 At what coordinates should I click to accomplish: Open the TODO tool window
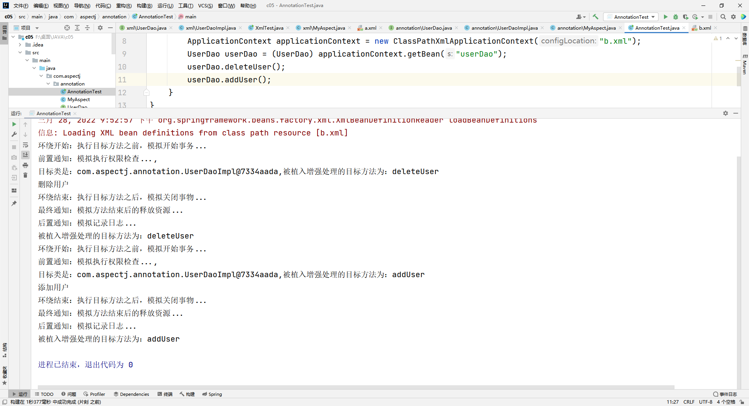(x=44, y=394)
